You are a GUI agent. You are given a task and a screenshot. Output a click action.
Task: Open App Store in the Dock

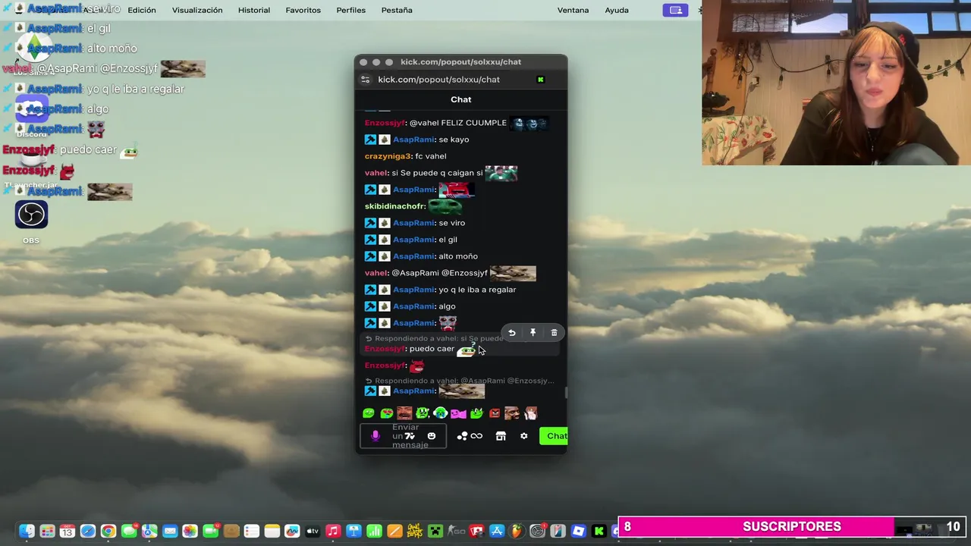coord(497,532)
